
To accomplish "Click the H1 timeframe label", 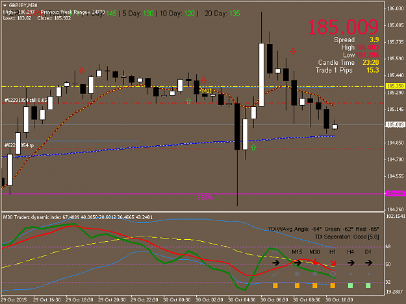I will click(333, 252).
